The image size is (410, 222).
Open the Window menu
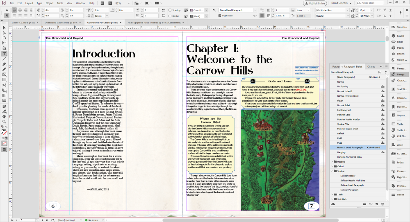[x=80, y=3]
